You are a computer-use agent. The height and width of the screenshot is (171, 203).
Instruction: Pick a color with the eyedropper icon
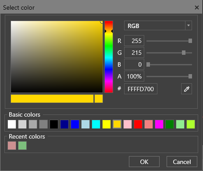[186, 89]
